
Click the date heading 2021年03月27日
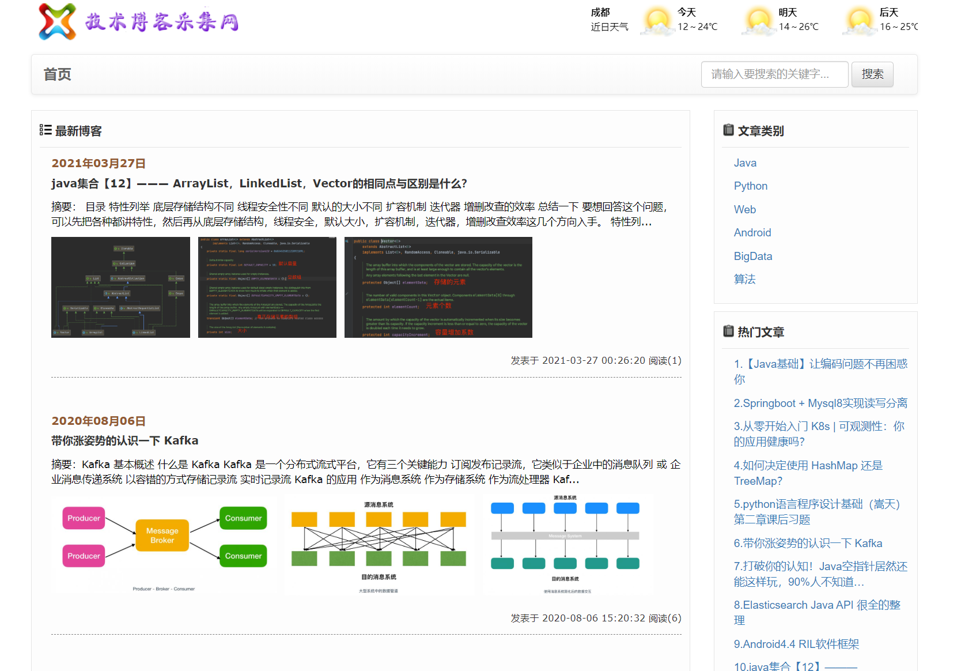click(x=99, y=163)
